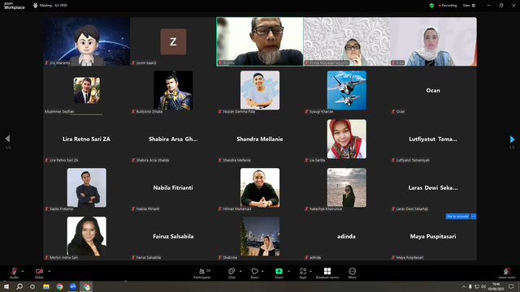520x292 pixels.
Task: Open Windows notification center icon
Action: [511, 286]
